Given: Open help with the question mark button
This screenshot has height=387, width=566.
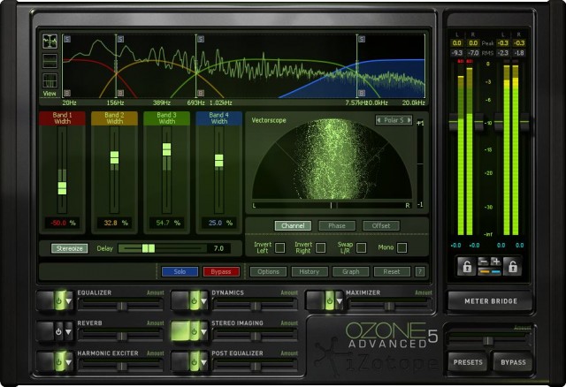Looking at the screenshot, I should pyautogui.click(x=420, y=272).
